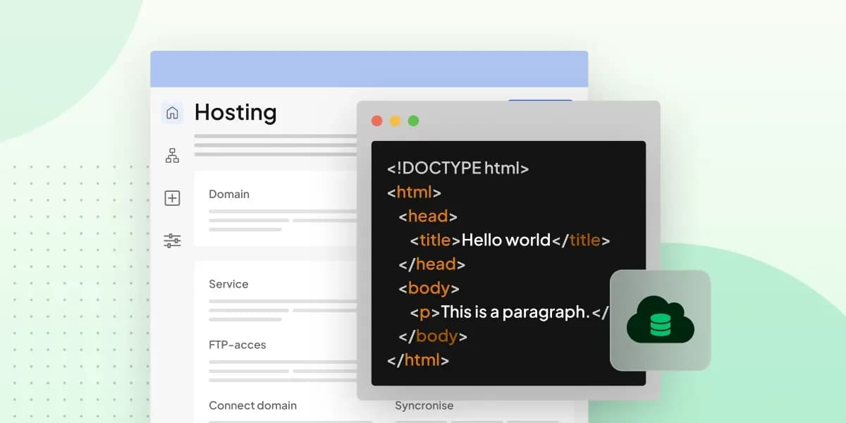
Task: Maximize the code window with the green dot
Action: [x=413, y=121]
